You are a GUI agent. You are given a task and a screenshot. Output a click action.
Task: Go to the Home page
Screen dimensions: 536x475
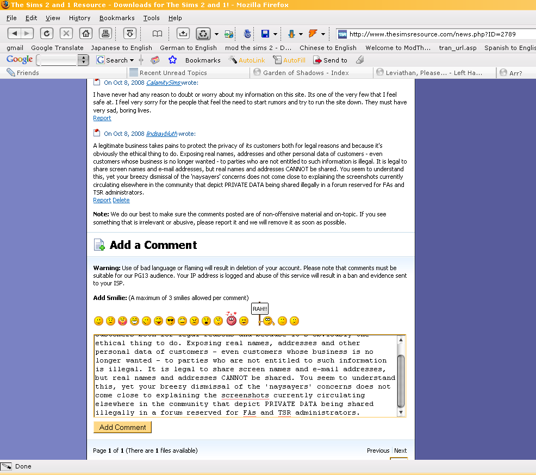[x=86, y=34]
